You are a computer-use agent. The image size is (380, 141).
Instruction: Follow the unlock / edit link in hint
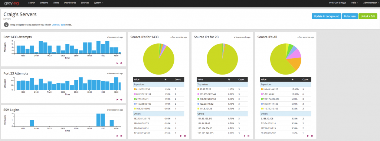[x=58, y=24]
